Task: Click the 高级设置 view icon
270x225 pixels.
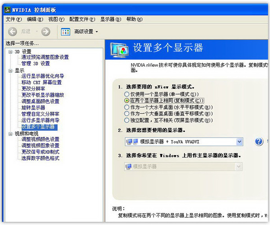Action: [65, 32]
